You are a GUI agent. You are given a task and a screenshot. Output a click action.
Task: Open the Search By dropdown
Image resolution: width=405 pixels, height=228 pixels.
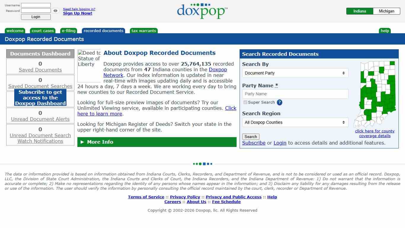tap(295, 73)
